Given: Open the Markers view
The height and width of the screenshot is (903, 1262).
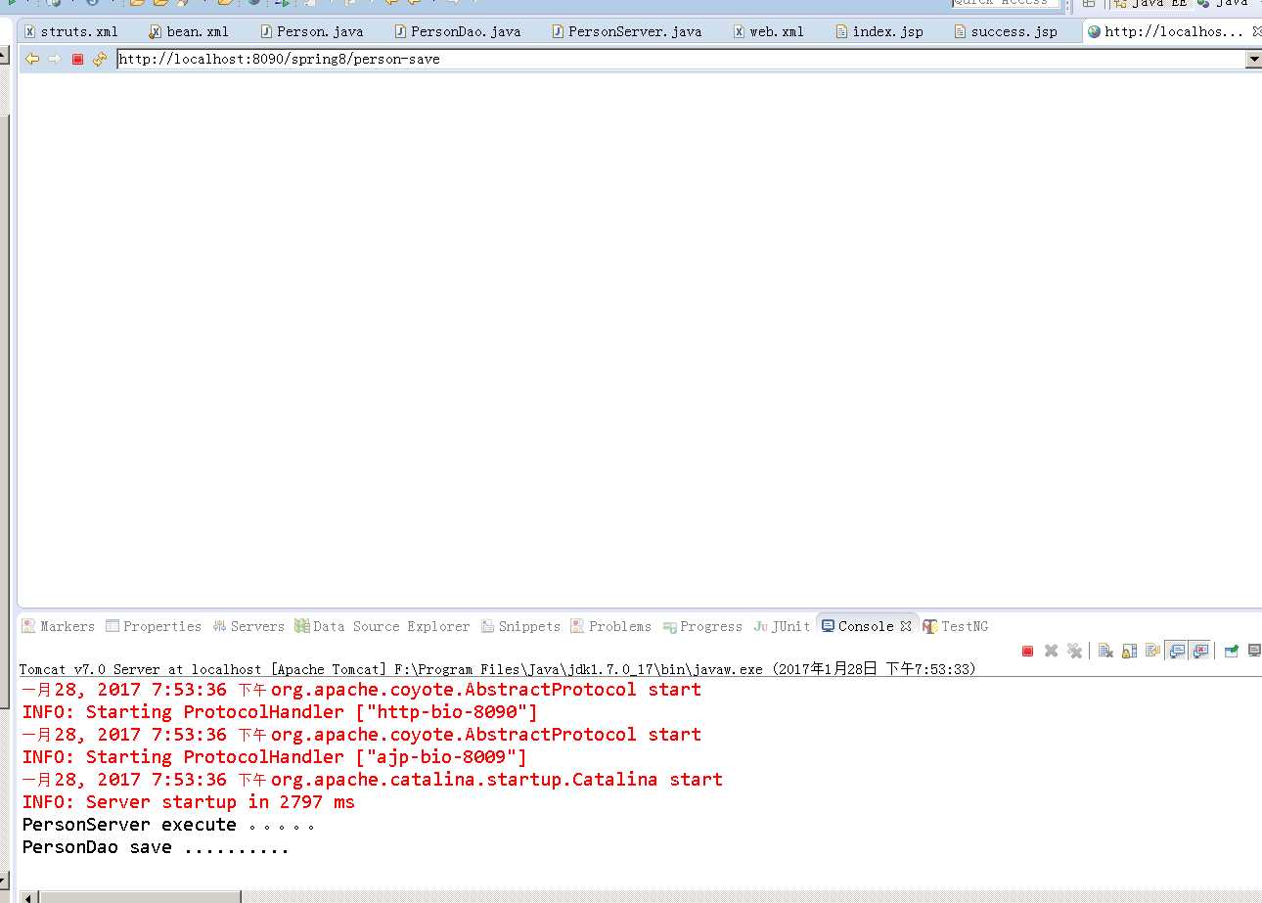Looking at the screenshot, I should tap(58, 626).
